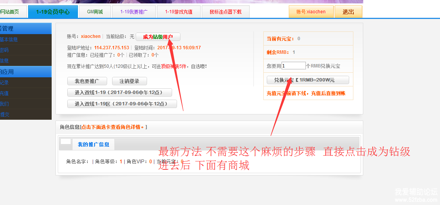Click the 账号:xiaochen account button
The height and width of the screenshot is (205, 440).
click(311, 12)
